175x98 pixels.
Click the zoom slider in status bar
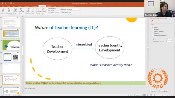pyautogui.click(x=162, y=95)
